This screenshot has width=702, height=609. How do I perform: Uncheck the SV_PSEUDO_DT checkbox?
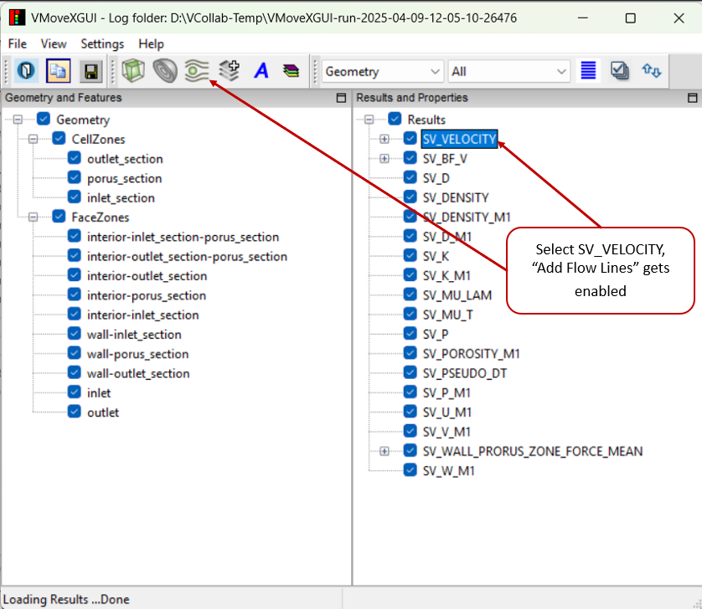click(x=410, y=372)
